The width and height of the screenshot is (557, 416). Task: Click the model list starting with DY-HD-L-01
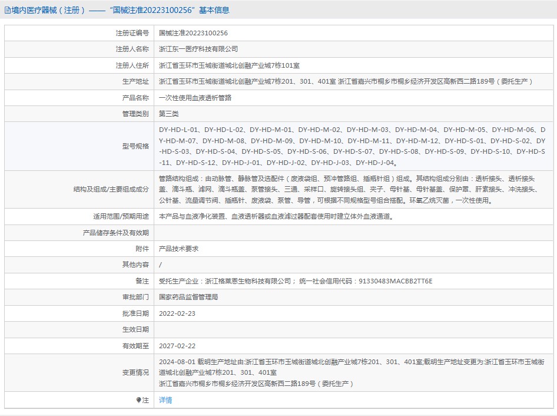tap(352, 146)
